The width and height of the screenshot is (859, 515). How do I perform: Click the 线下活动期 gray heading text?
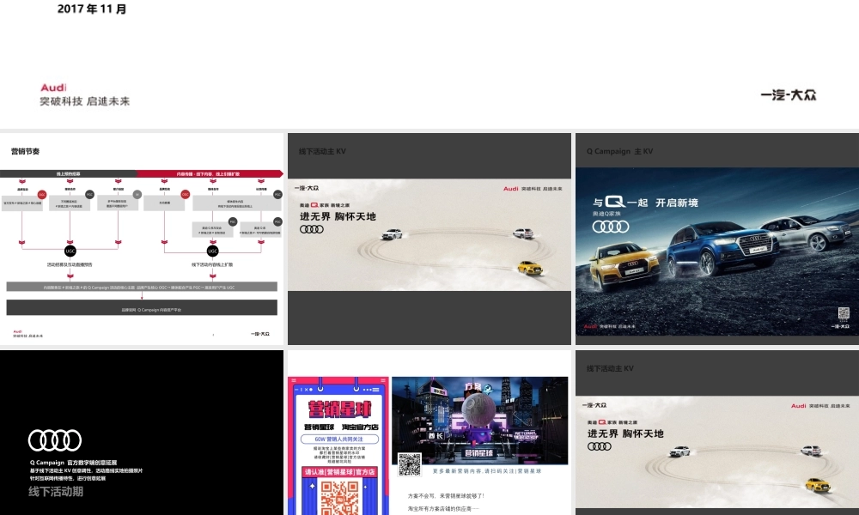pyautogui.click(x=56, y=492)
